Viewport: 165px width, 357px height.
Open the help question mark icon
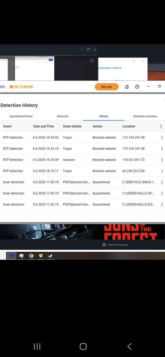coord(137,87)
